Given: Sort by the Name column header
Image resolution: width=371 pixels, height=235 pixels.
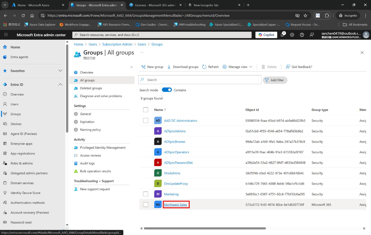Looking at the screenshot, I should [x=160, y=110].
